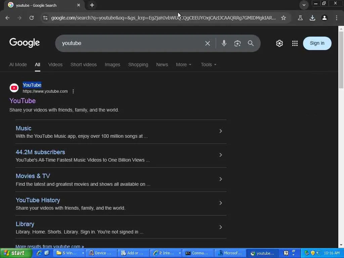Screen dimensions: 344x258
Task: Click the Google logo
Action: point(25,43)
